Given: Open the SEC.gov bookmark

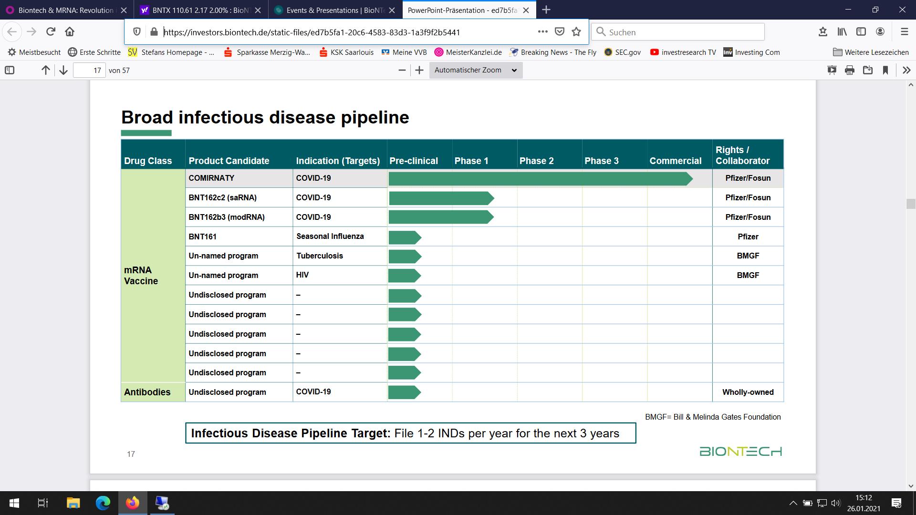Looking at the screenshot, I should pyautogui.click(x=622, y=52).
